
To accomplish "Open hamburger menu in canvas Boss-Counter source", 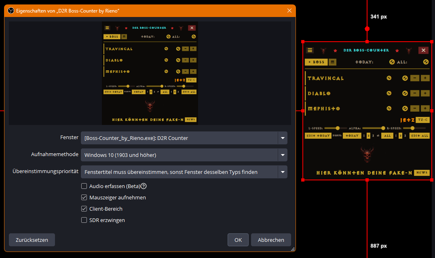I will click(310, 50).
